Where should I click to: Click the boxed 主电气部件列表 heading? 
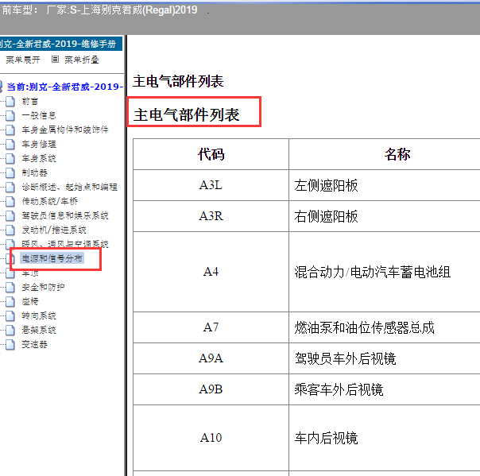coord(187,114)
